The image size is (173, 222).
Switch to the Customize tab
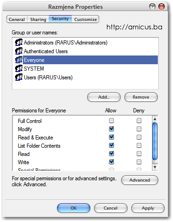tap(85, 19)
